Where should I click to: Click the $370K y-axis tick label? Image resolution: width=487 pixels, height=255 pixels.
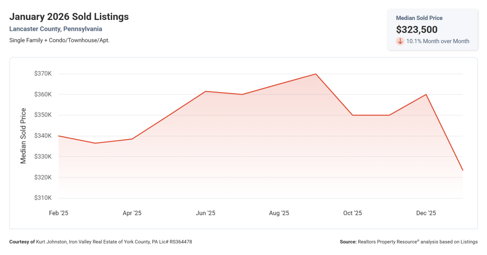[x=43, y=74]
